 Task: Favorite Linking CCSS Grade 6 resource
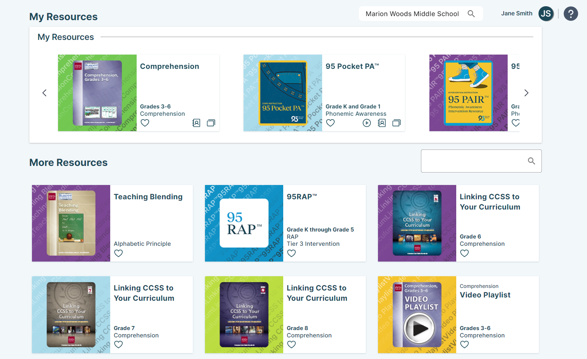point(464,253)
